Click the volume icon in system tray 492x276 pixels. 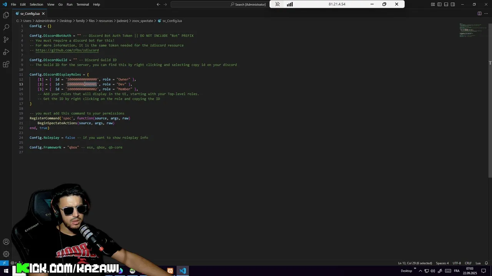click(433, 271)
